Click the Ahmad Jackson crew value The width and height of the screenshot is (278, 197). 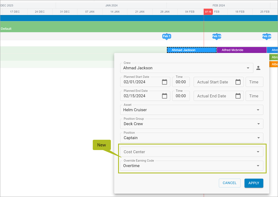point(138,68)
